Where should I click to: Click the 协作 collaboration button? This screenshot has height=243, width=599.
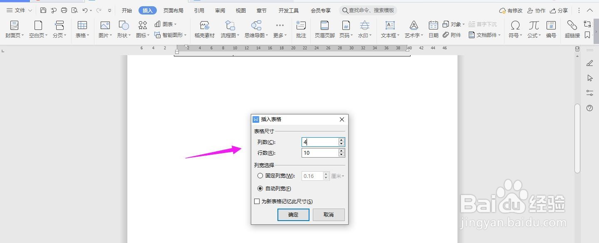[x=536, y=11]
